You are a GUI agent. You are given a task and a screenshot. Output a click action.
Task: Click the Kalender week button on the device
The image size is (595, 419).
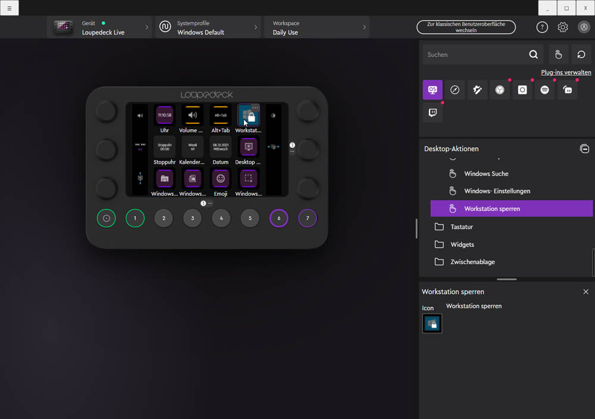(x=192, y=147)
